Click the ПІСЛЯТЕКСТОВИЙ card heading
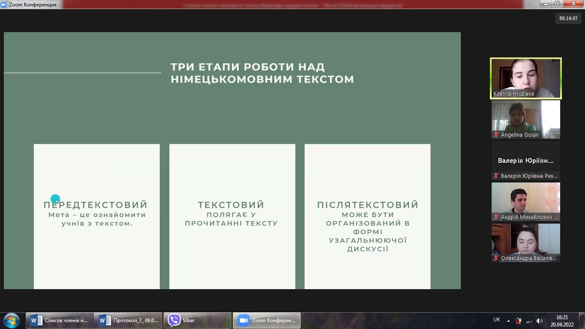The width and height of the screenshot is (585, 329). (x=367, y=205)
